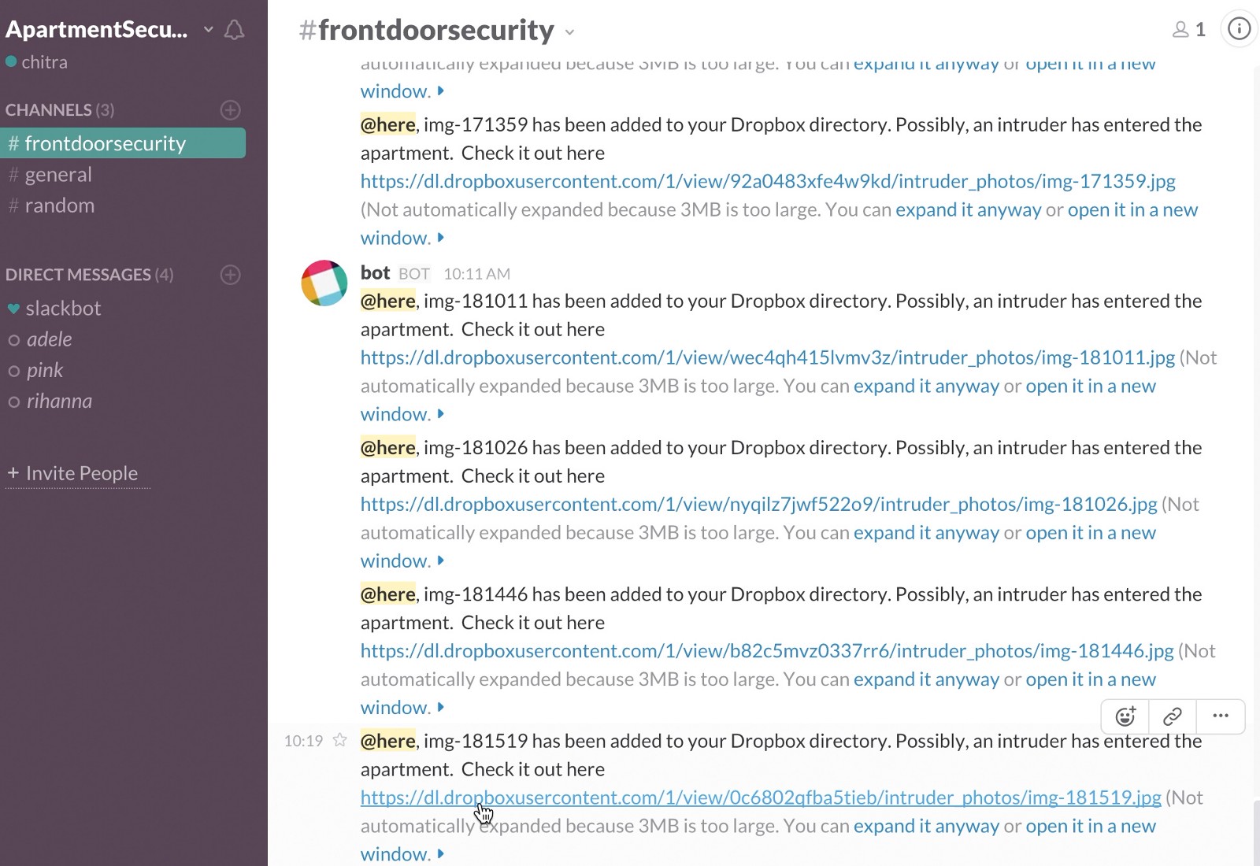Open the #frontdoorsecurity channel dropdown

click(570, 32)
